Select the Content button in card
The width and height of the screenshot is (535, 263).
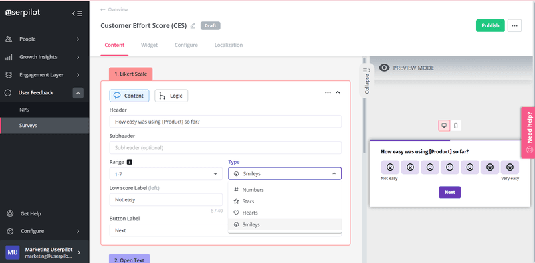(x=129, y=96)
